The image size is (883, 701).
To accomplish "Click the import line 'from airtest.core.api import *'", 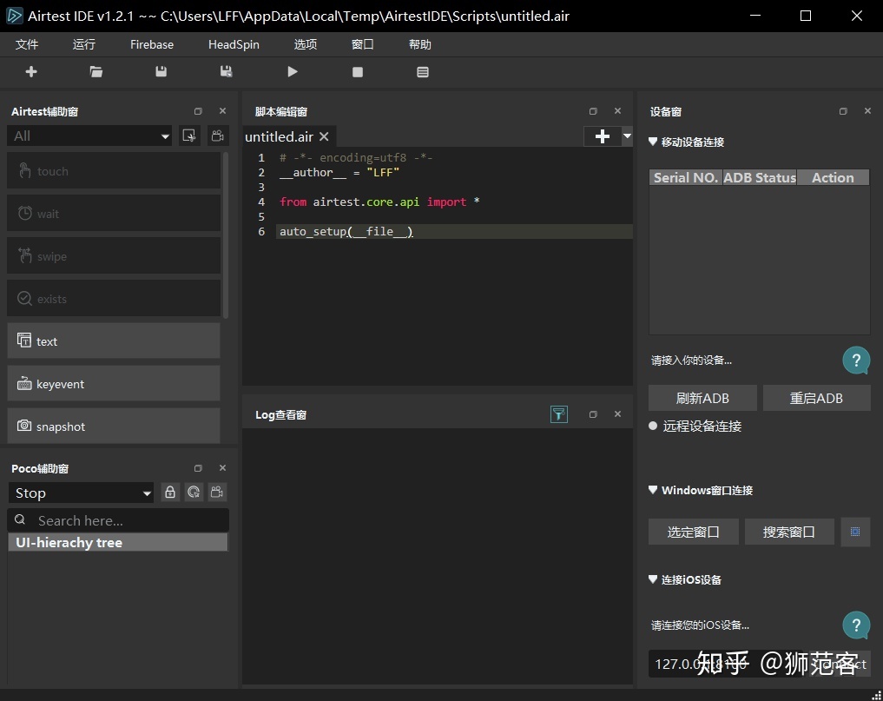I will click(379, 202).
